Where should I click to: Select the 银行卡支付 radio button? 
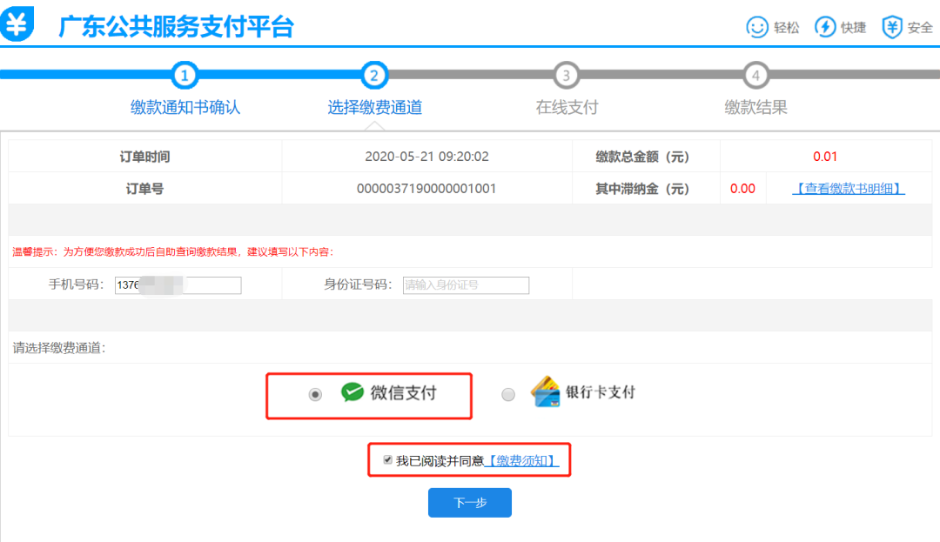point(507,393)
